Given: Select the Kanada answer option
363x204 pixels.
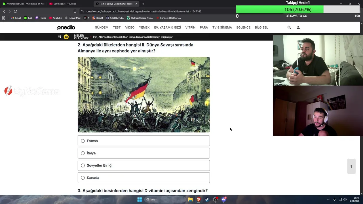Looking at the screenshot, I should [144, 178].
